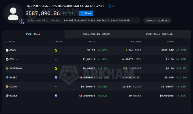Click the Share button
Screen dimensions: 193x114
(x=86, y=13)
